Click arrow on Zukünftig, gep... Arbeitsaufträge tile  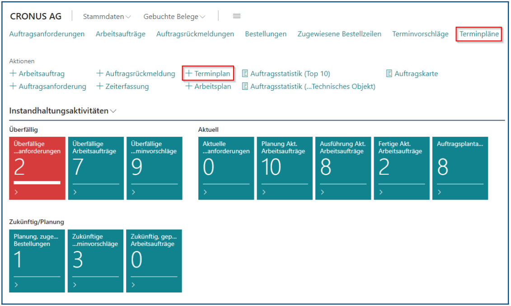click(x=133, y=285)
